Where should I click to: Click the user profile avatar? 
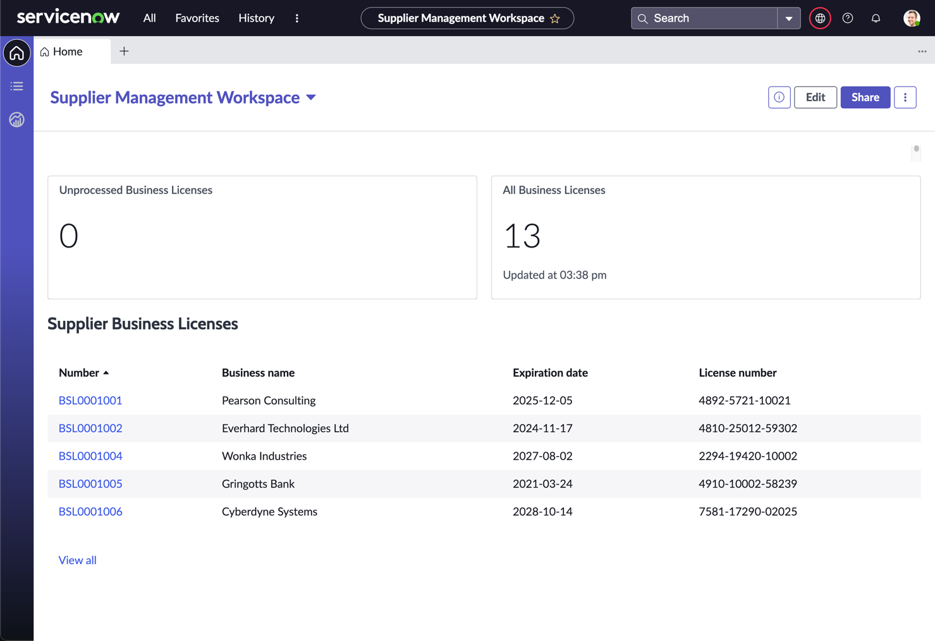911,18
